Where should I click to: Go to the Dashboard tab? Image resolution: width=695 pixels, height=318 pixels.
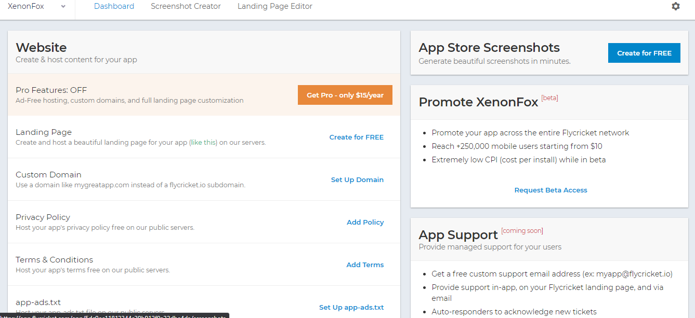(x=114, y=6)
